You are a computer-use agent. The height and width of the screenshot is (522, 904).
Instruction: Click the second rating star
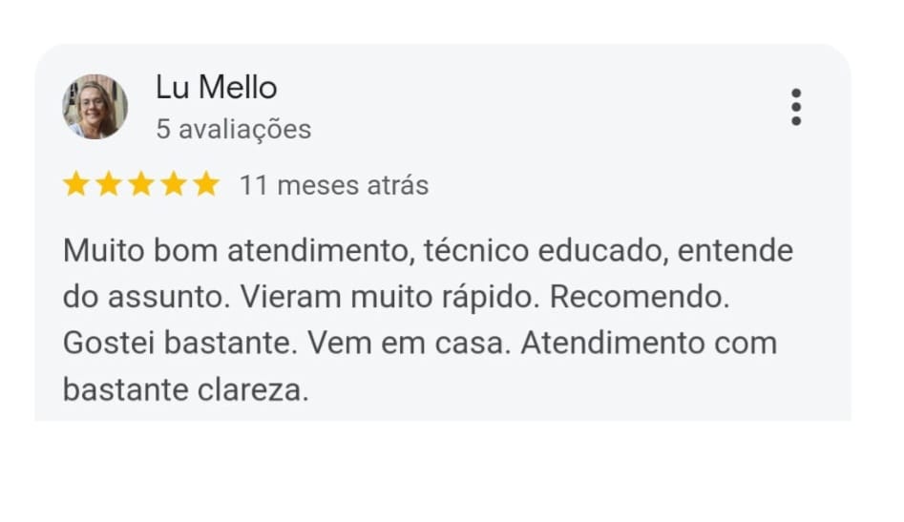109,185
